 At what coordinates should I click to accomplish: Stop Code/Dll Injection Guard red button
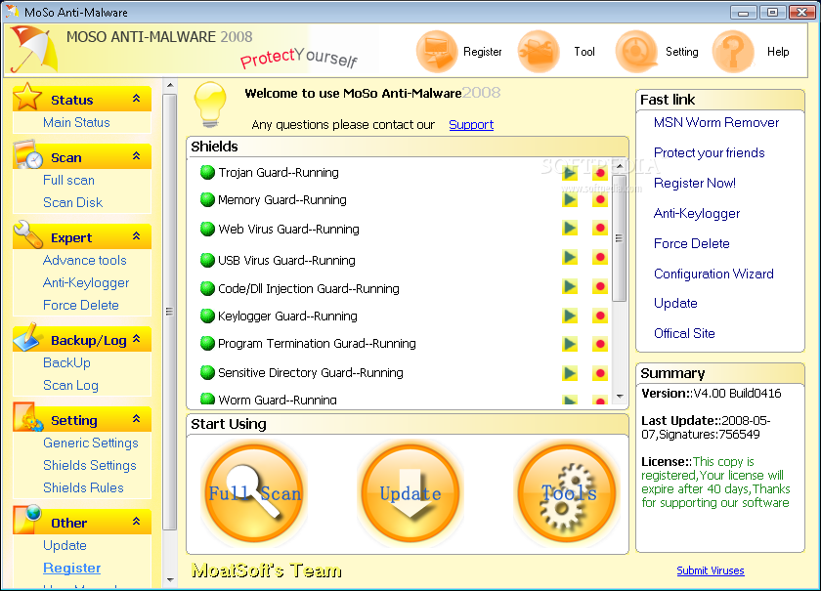tap(600, 286)
